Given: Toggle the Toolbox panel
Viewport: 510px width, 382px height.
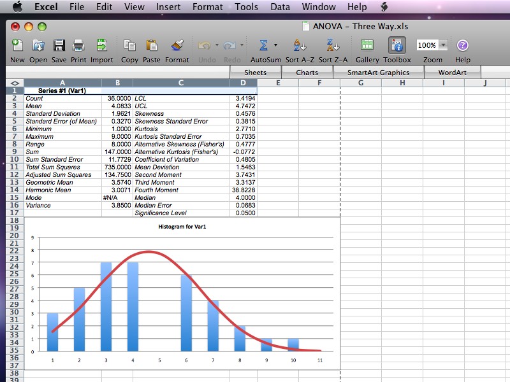Looking at the screenshot, I should point(397,46).
